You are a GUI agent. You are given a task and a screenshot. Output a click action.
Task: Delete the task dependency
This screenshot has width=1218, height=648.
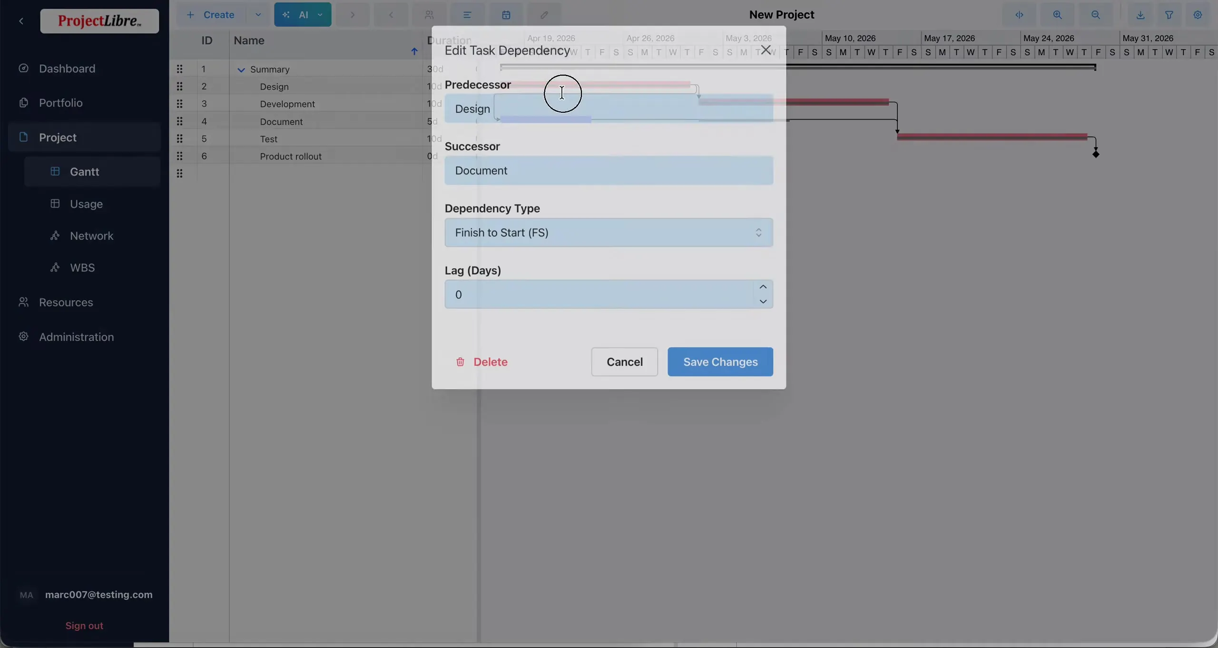[x=481, y=362]
